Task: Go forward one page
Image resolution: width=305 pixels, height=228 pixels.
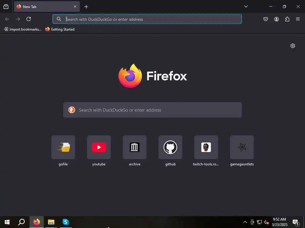Action: pos(18,19)
